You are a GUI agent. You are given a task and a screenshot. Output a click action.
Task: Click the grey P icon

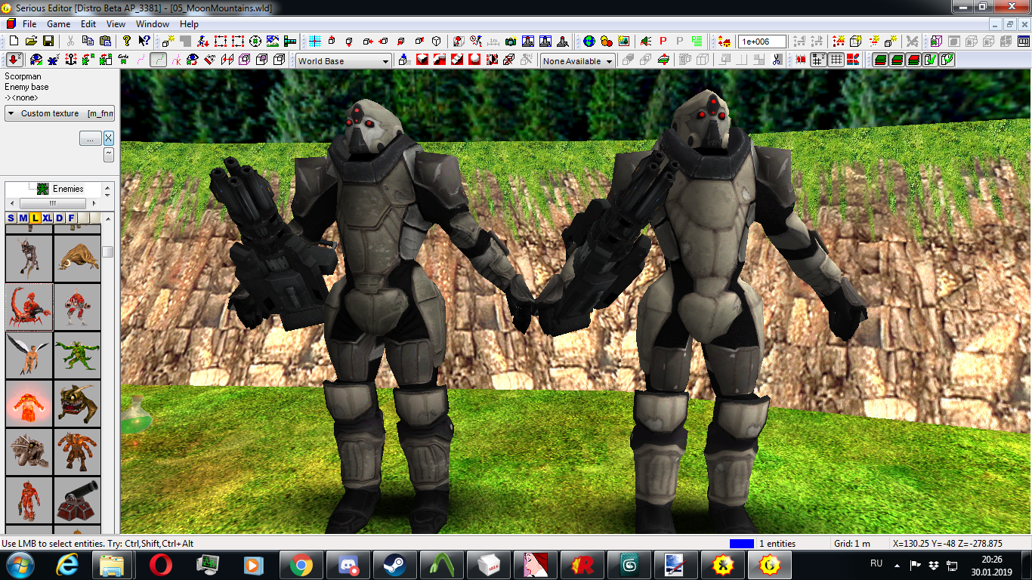(x=680, y=41)
